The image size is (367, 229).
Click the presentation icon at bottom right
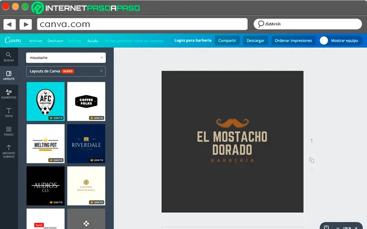pos(326,227)
